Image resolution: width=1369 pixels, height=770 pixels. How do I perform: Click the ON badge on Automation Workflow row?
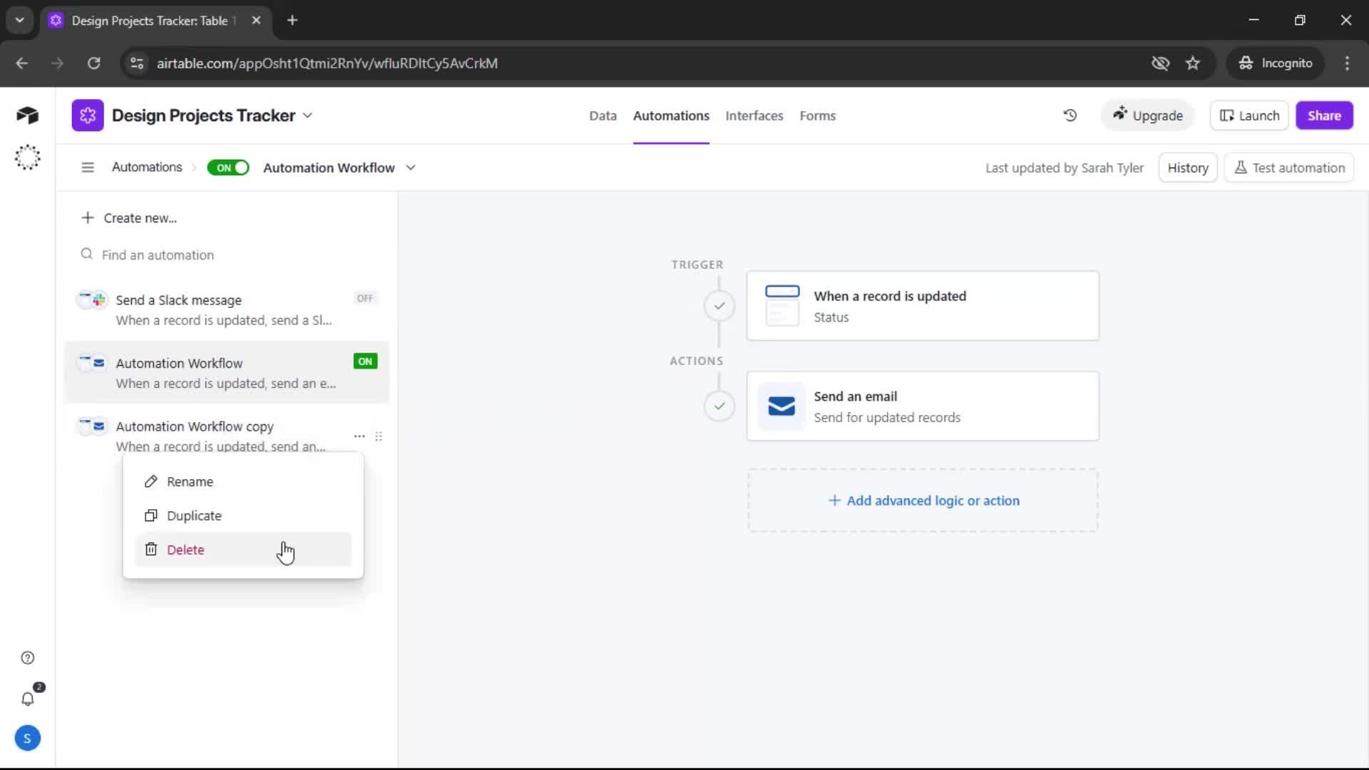click(x=365, y=361)
